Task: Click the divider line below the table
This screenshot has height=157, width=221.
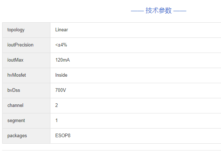Action: 112,150
